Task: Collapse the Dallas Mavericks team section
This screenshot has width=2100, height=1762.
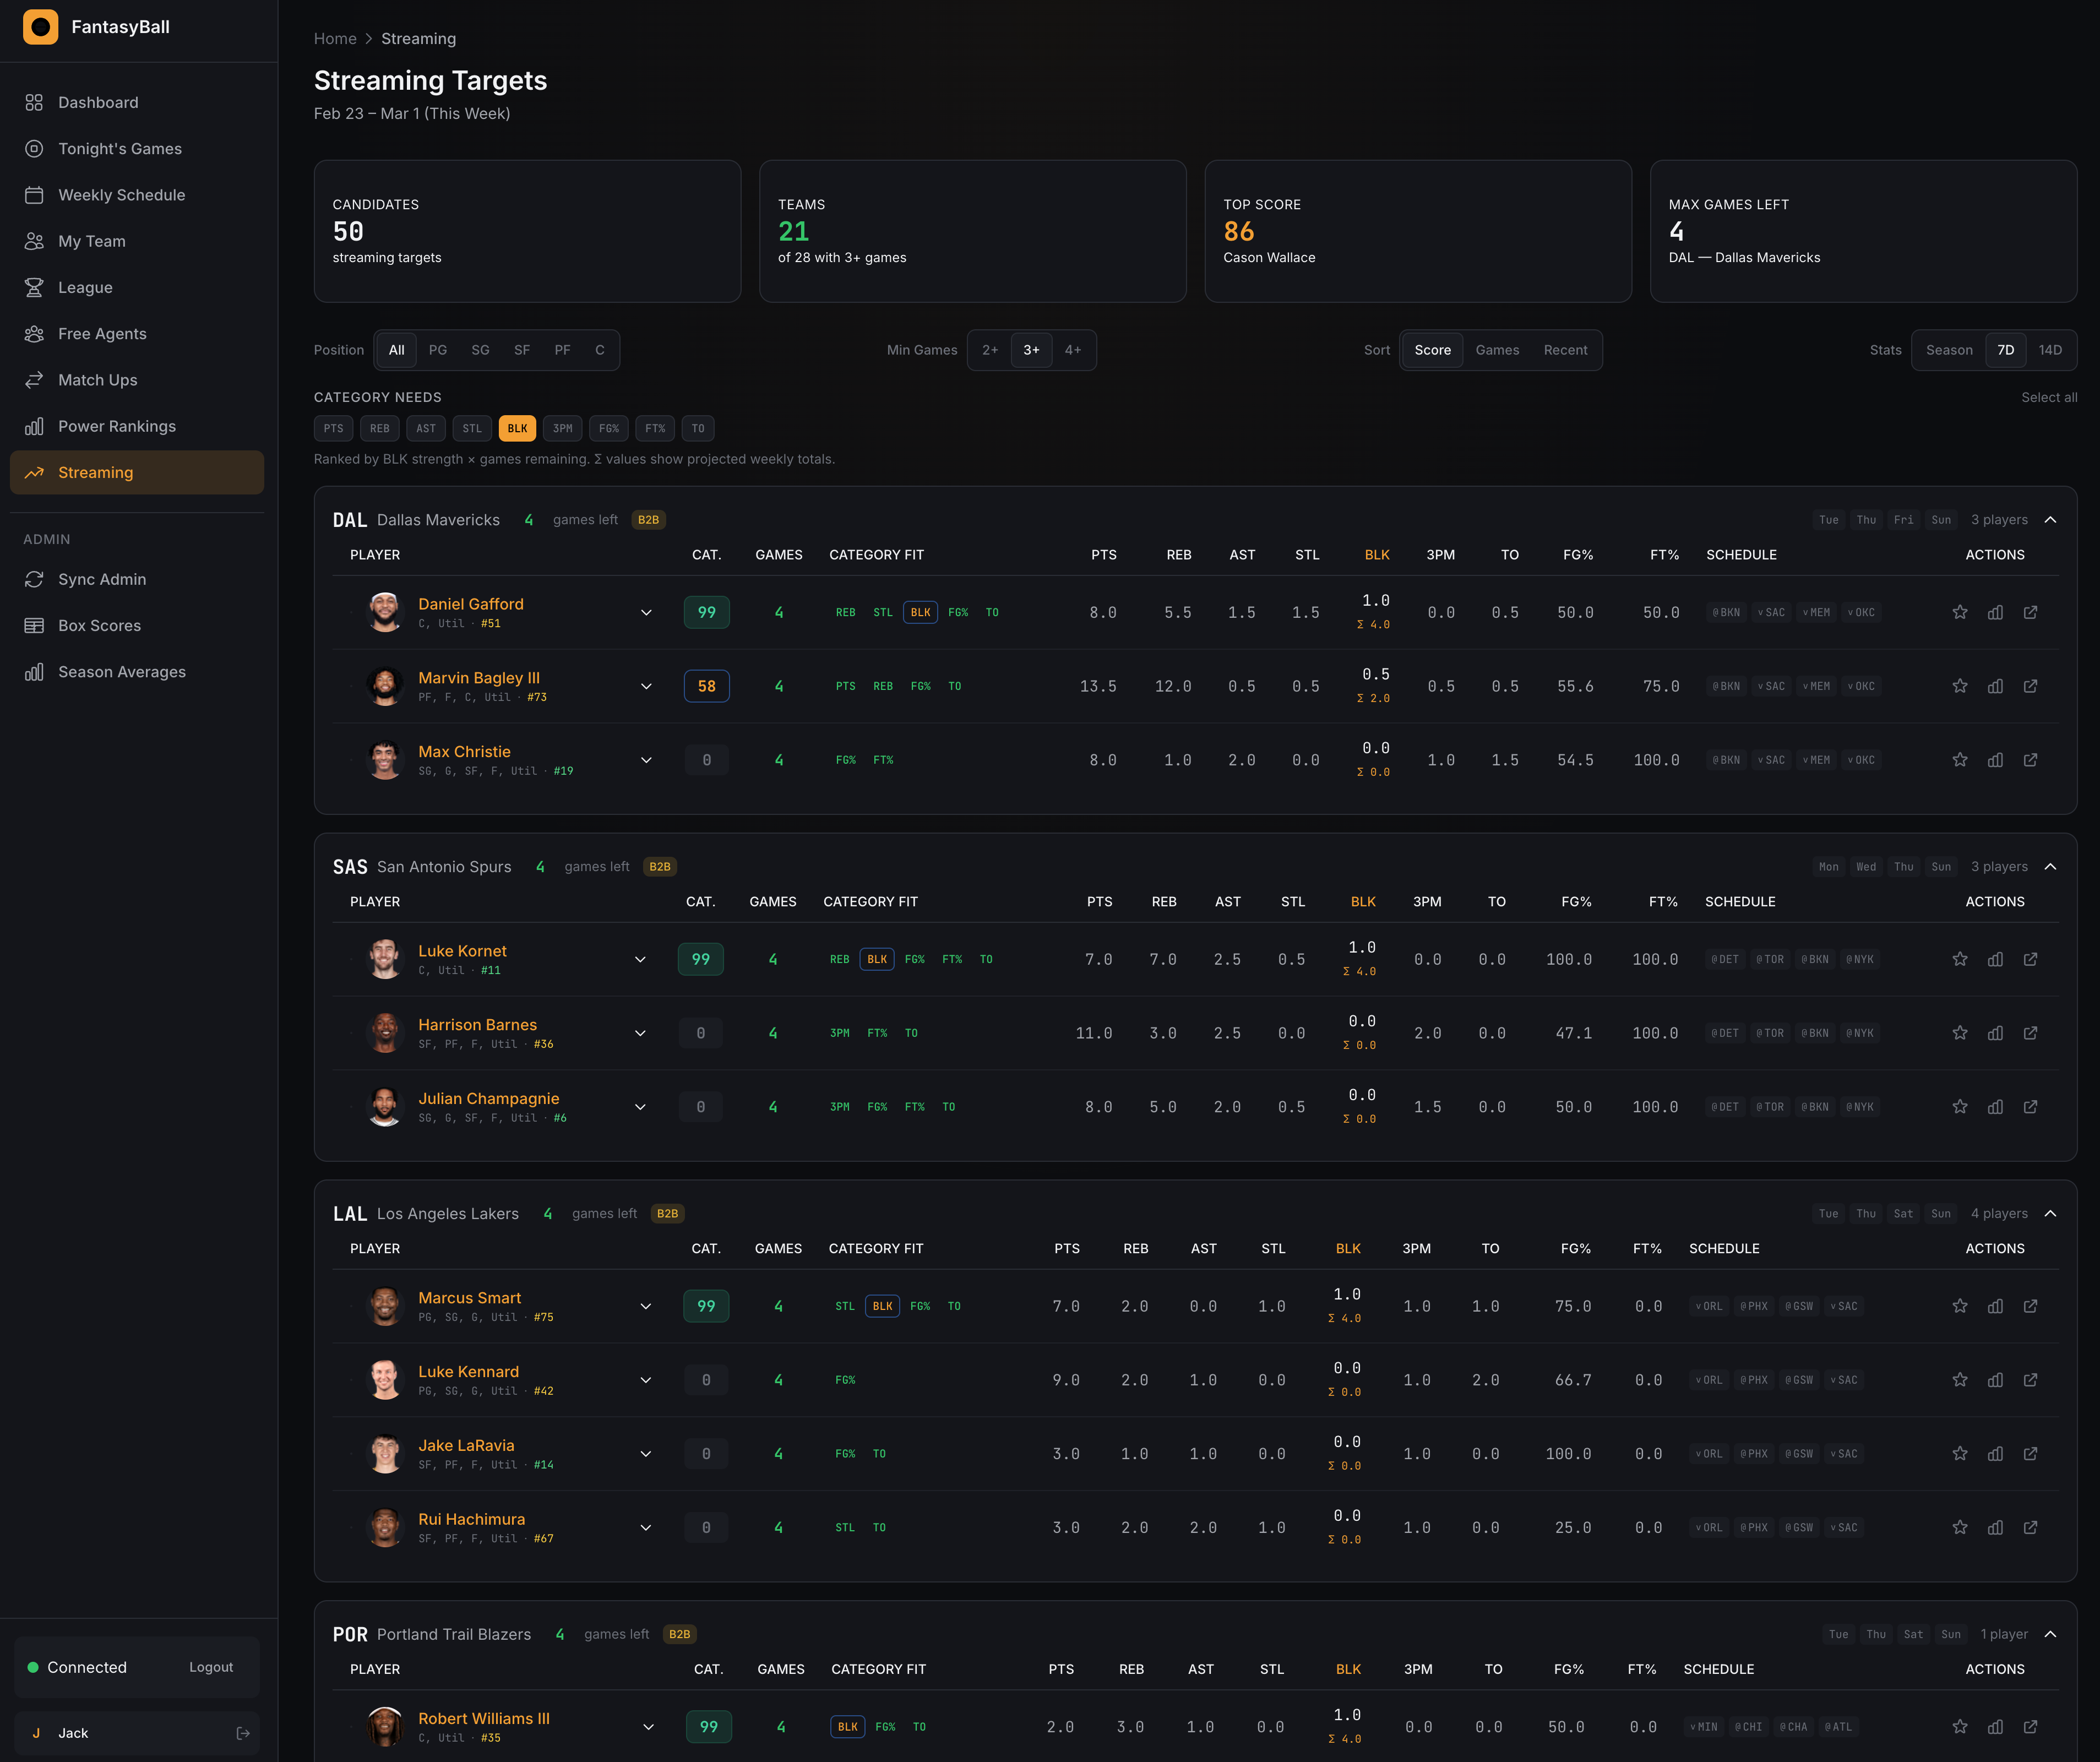Action: coord(2051,520)
